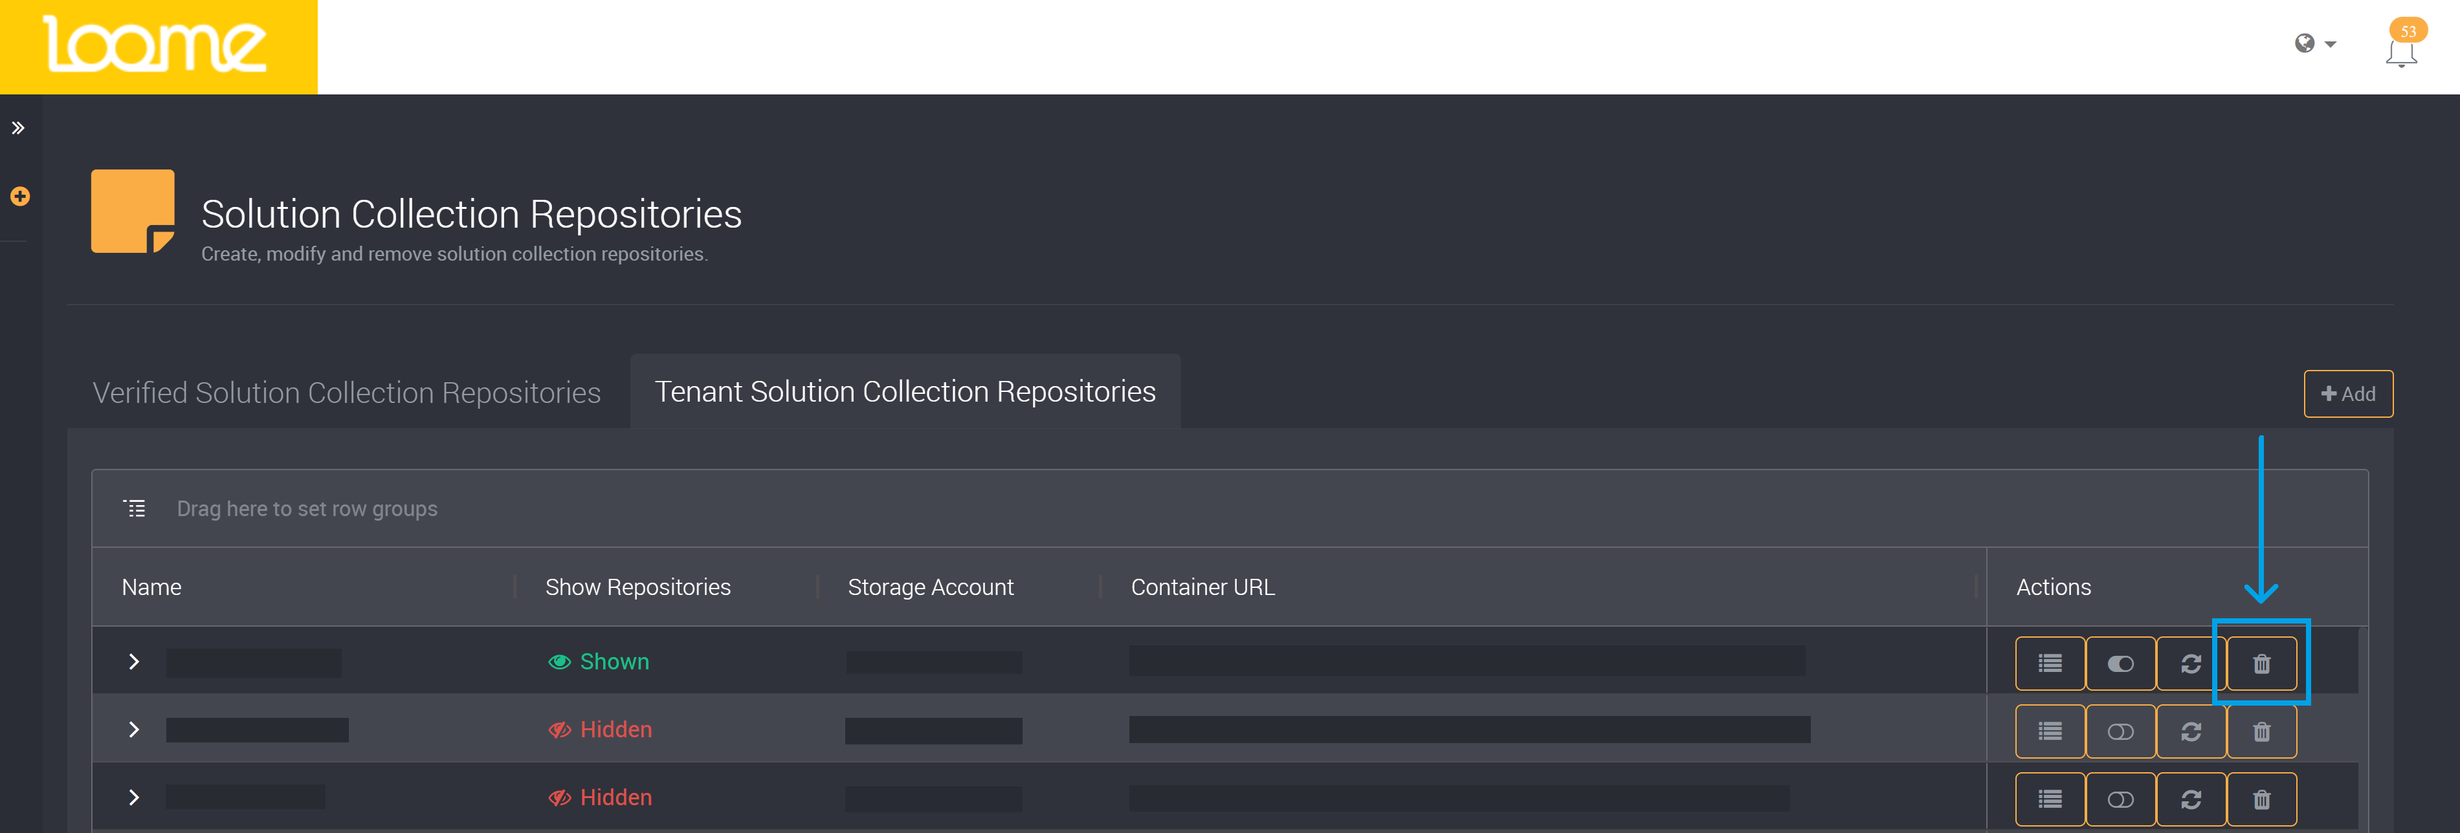The width and height of the screenshot is (2460, 833).
Task: Delete the last Hidden row repository
Action: tap(2261, 799)
